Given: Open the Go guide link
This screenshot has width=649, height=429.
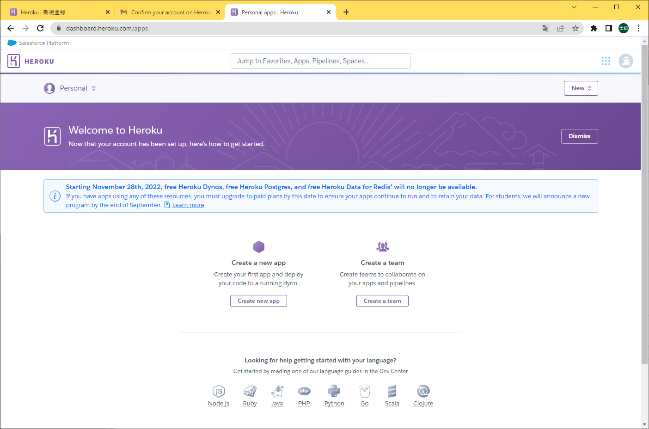Looking at the screenshot, I should (x=365, y=404).
